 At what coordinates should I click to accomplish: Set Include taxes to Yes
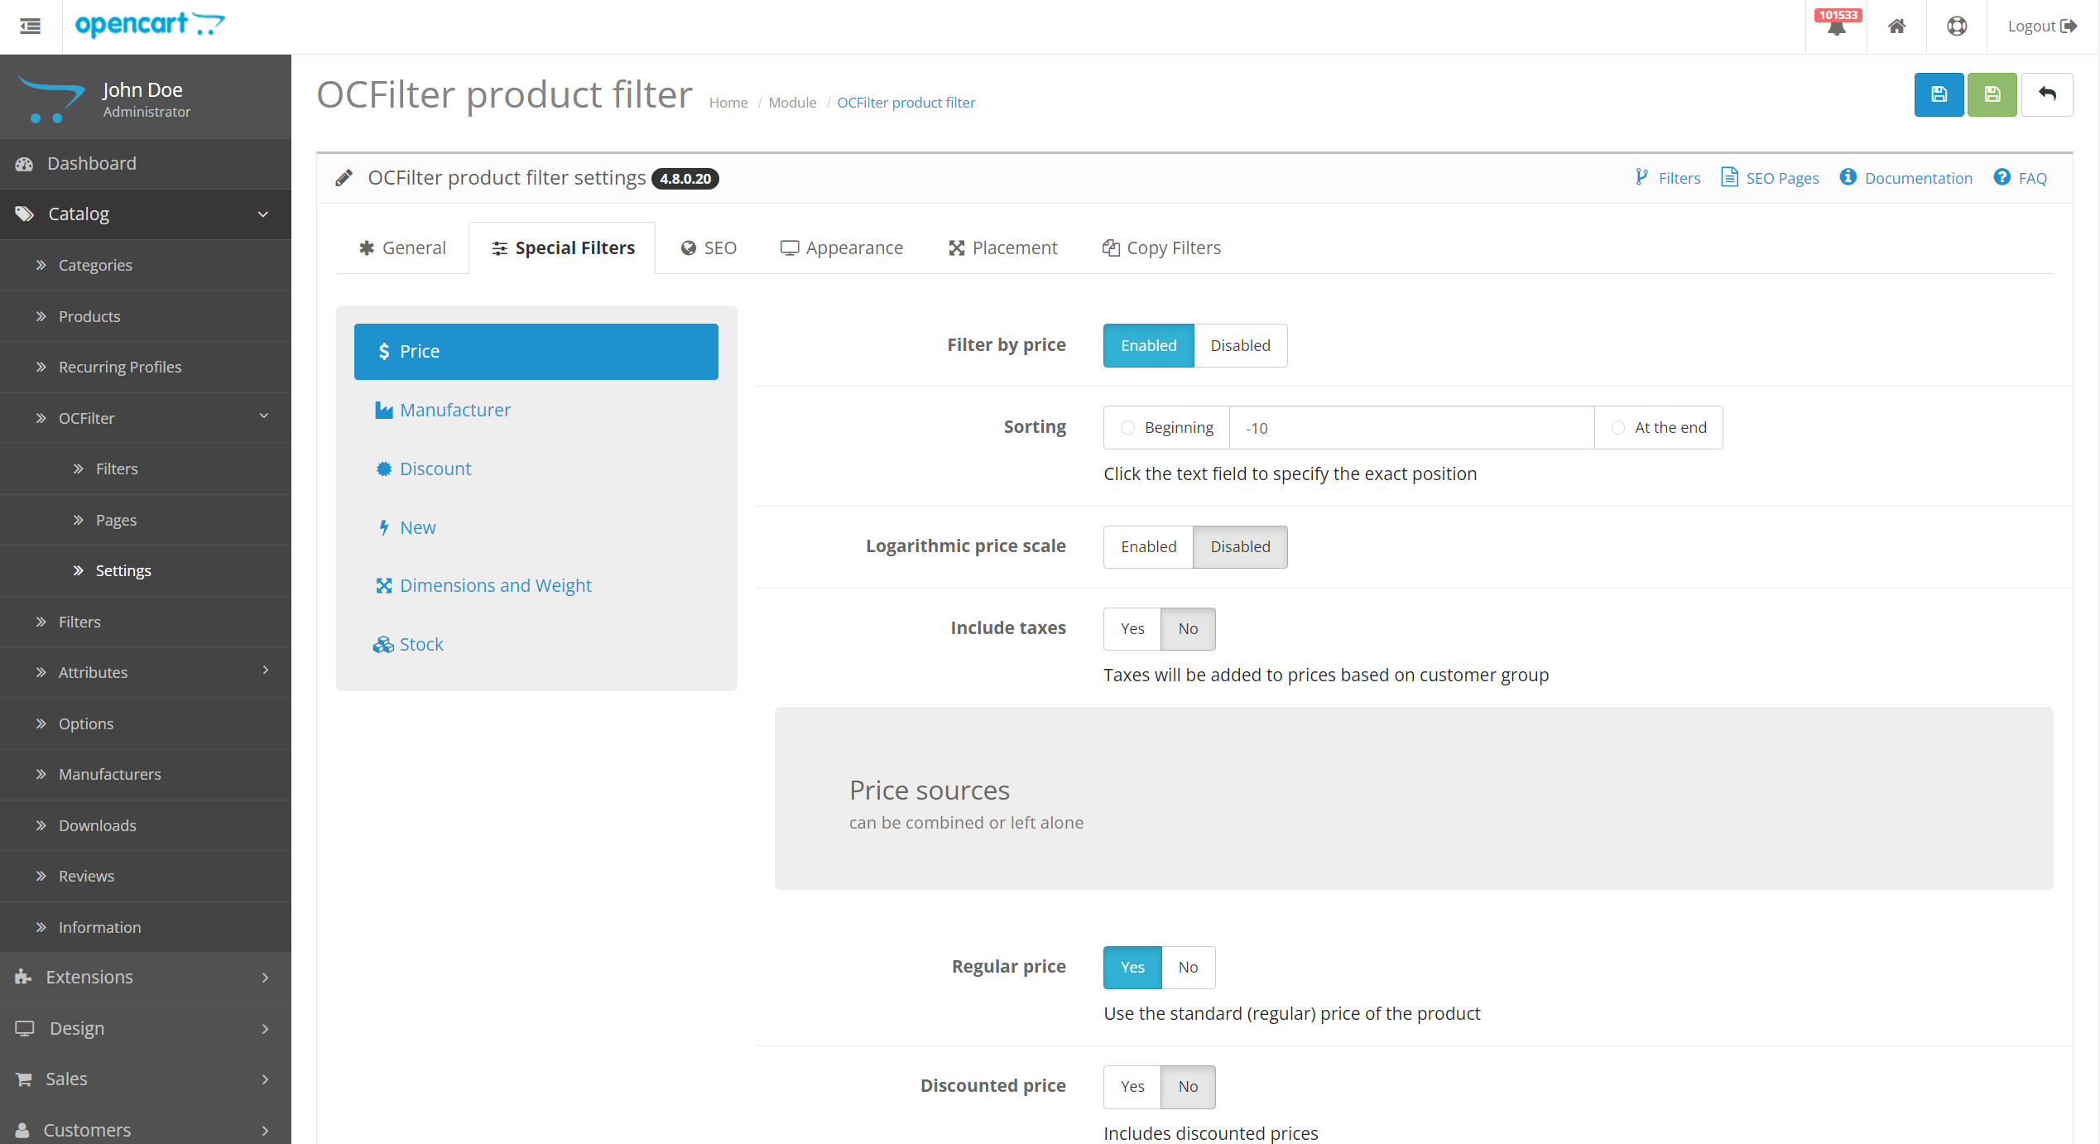pyautogui.click(x=1131, y=628)
